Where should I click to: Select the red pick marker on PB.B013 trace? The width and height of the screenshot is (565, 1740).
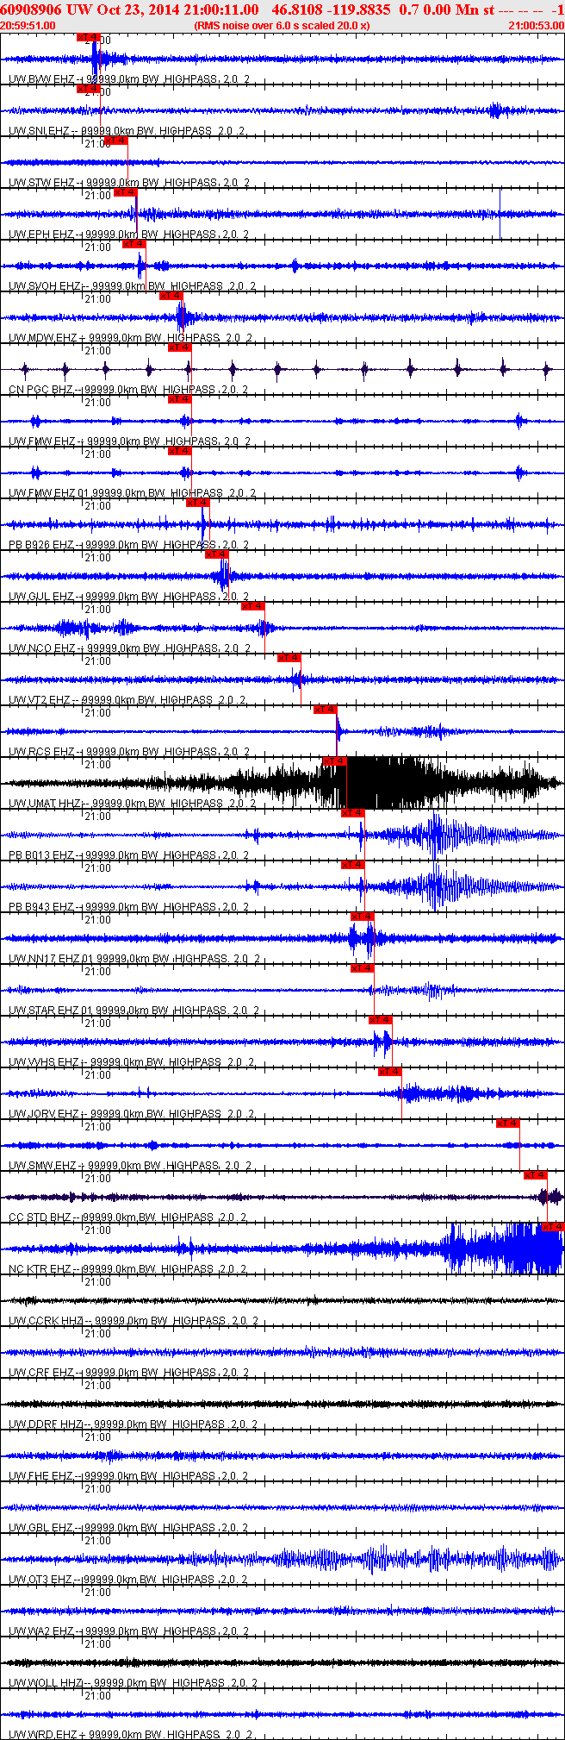(x=353, y=813)
